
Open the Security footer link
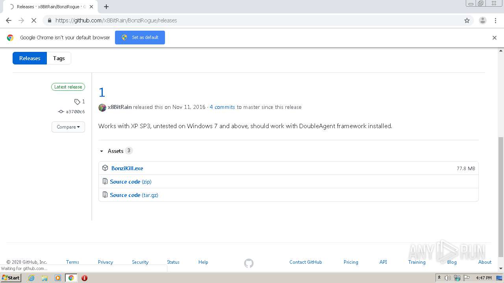tap(140, 262)
